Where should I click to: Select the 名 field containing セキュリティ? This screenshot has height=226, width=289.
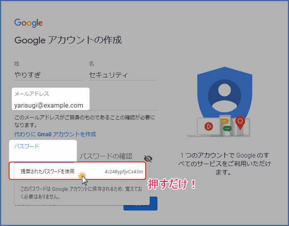pos(123,75)
